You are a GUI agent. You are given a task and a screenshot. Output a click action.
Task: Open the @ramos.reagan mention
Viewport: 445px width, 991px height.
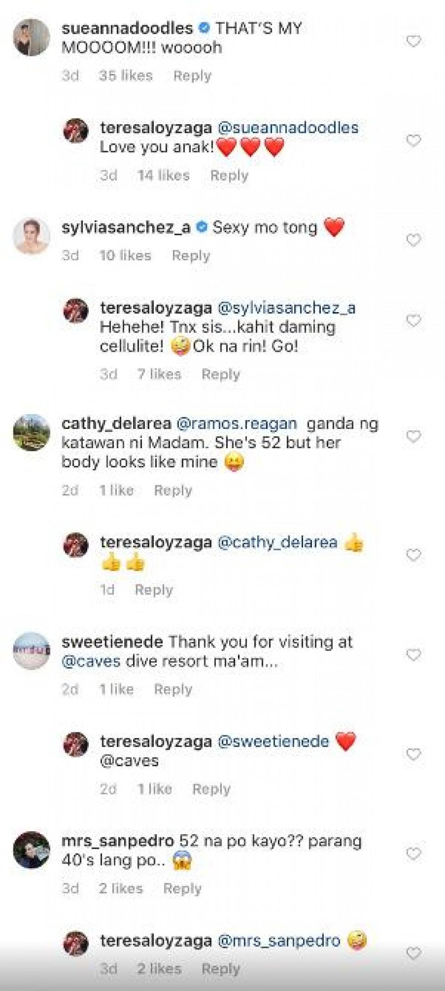237,424
